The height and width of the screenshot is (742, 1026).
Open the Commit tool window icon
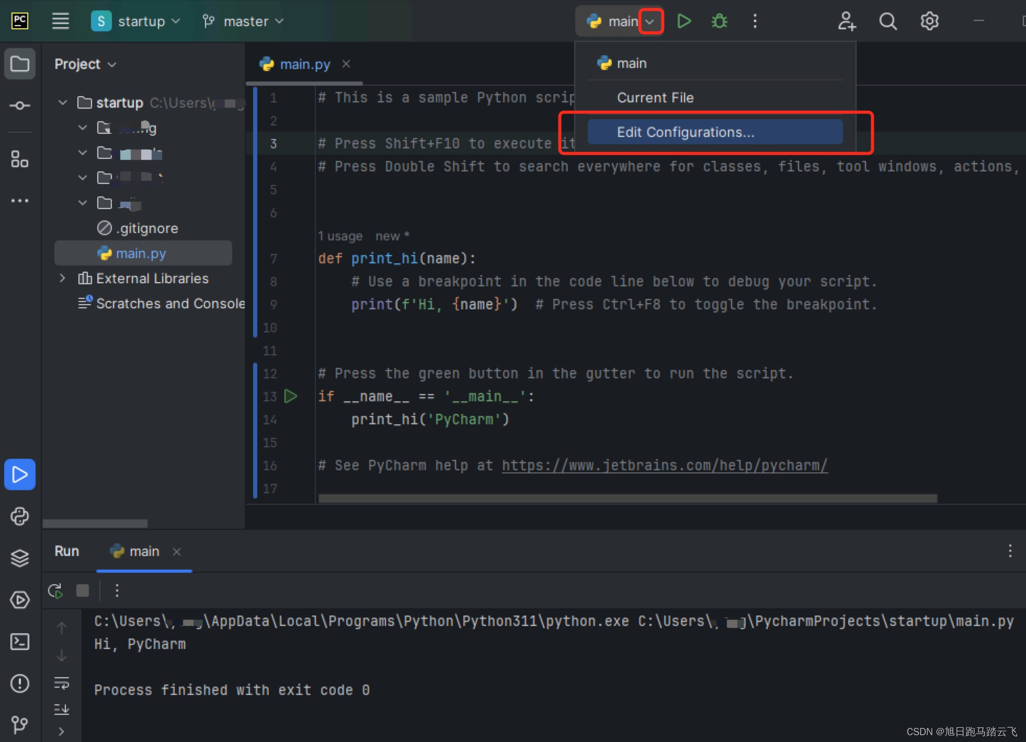[20, 106]
